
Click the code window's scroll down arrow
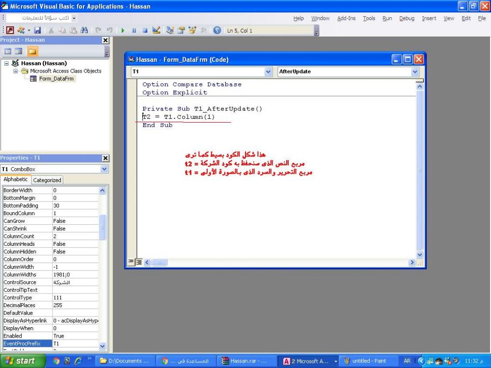420,255
